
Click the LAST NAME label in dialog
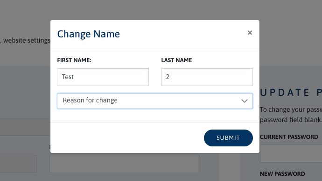[x=176, y=60]
